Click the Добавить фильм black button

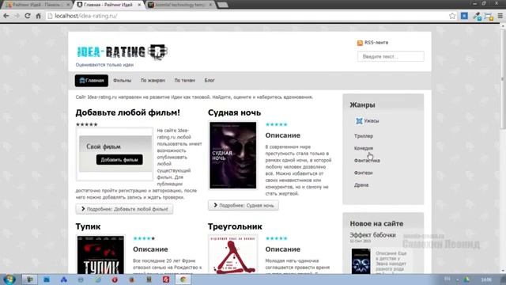point(119,160)
